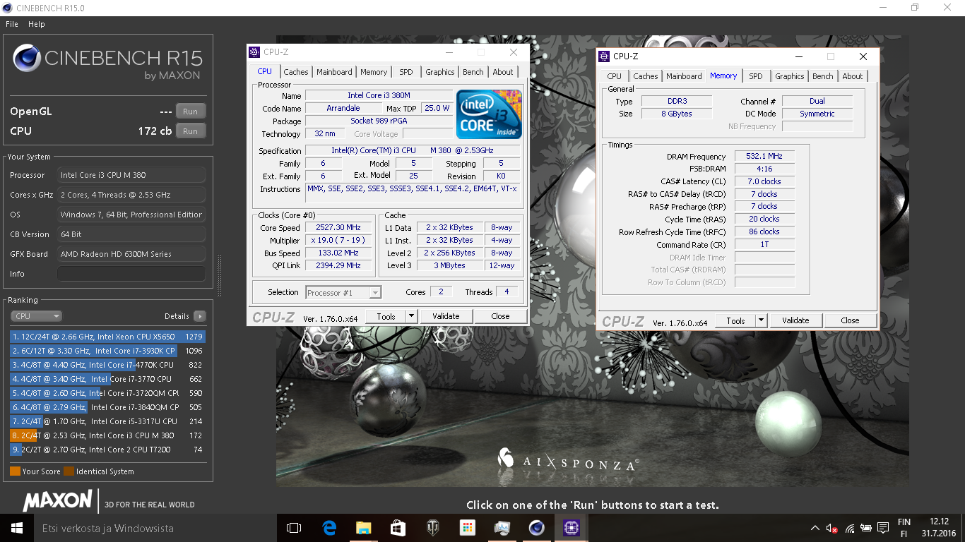Viewport: 965px width, 542px height.
Task: Select the Core 2 T7200 ranking entry
Action: 107,450
